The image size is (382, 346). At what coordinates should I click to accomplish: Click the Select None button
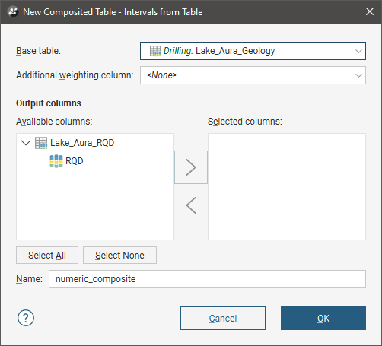(x=119, y=256)
